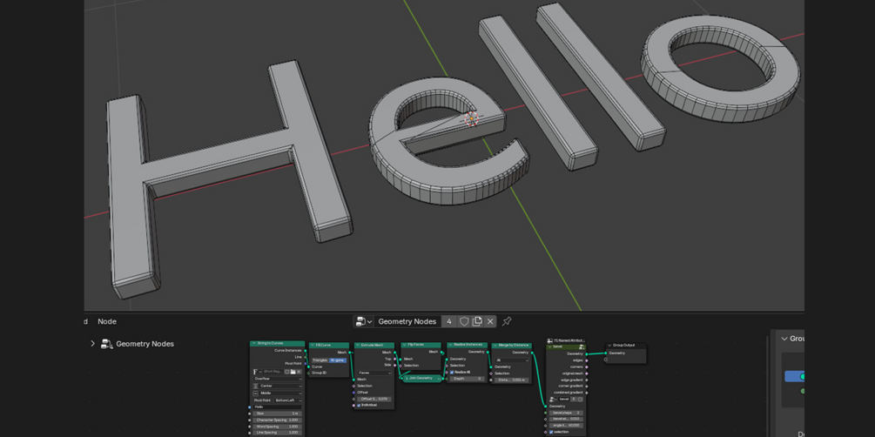Toggle the font fake user icon
This screenshot has width=875, height=437.
tap(286, 372)
